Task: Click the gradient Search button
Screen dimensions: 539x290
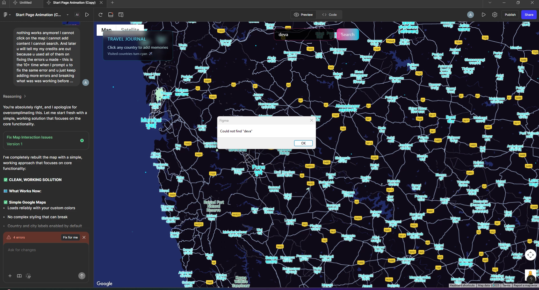Action: pyautogui.click(x=348, y=34)
